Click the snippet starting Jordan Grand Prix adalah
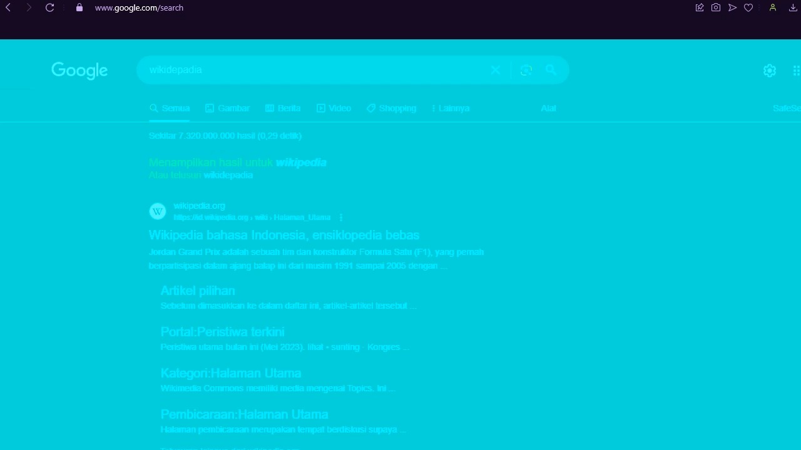This screenshot has height=450, width=801. click(x=316, y=259)
